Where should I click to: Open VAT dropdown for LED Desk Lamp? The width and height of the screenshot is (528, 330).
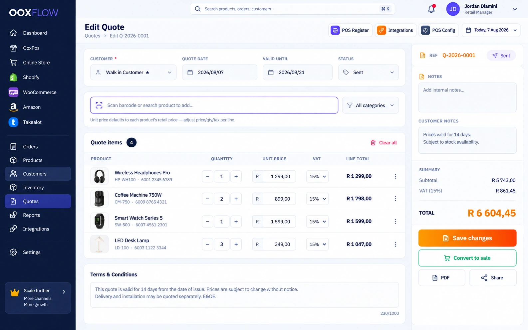(317, 244)
